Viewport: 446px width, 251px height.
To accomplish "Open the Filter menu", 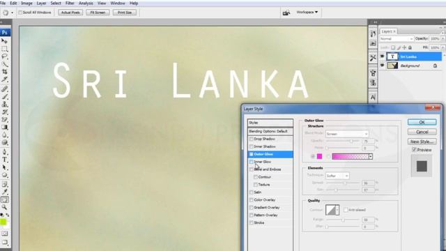I will [70, 3].
